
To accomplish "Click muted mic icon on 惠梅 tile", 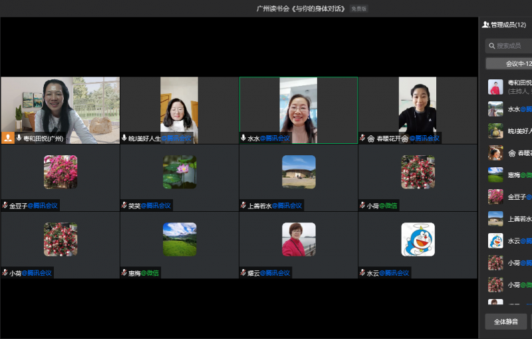I will click(x=124, y=273).
